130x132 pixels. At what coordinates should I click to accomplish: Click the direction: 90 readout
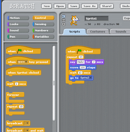point(111,24)
